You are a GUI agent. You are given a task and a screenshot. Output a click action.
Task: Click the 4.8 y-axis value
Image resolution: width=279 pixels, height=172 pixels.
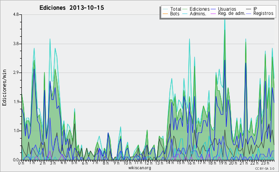(16, 14)
